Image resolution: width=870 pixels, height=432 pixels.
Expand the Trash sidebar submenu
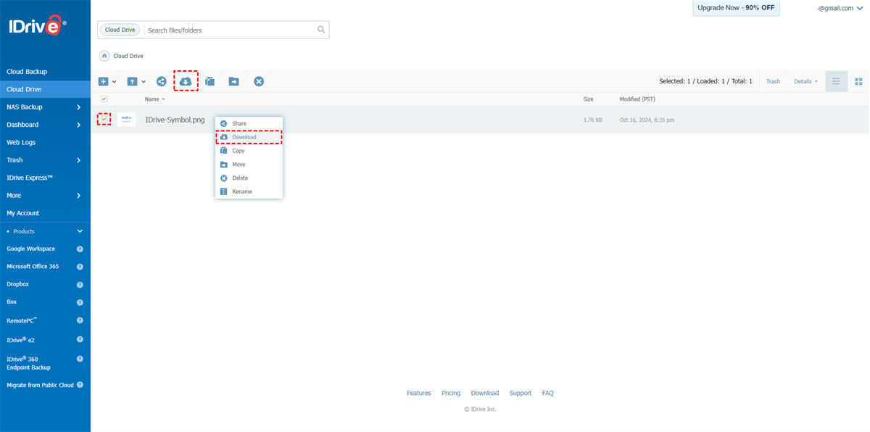78,160
